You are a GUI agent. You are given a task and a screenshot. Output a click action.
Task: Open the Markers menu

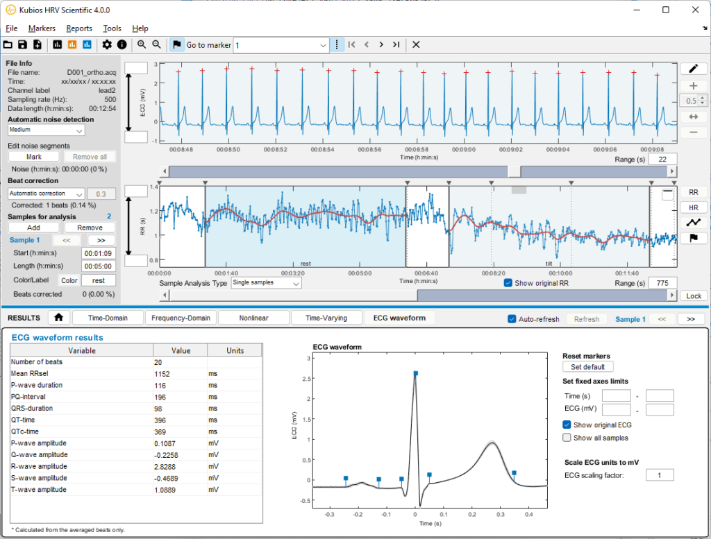[42, 28]
